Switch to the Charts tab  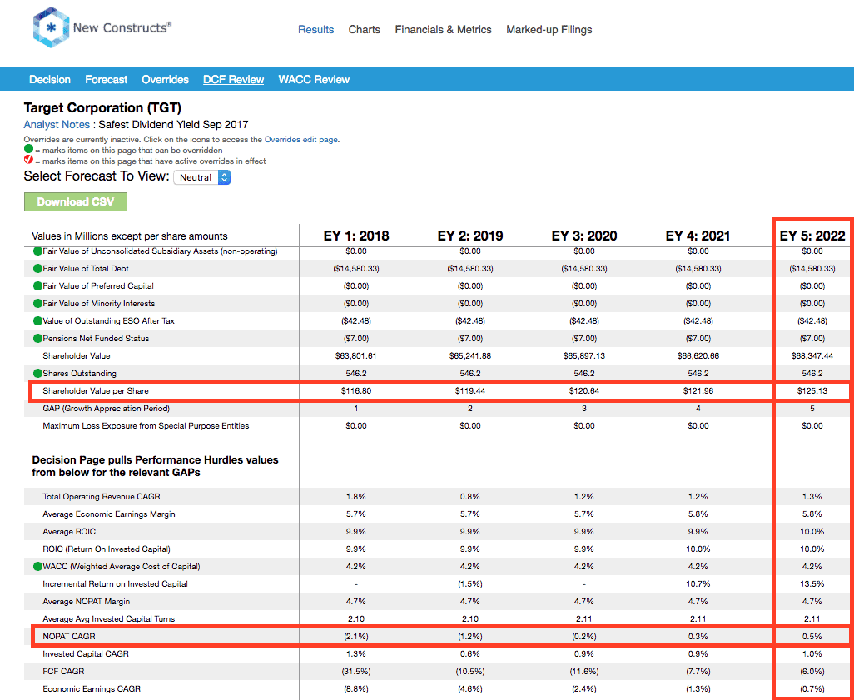pyautogui.click(x=365, y=29)
